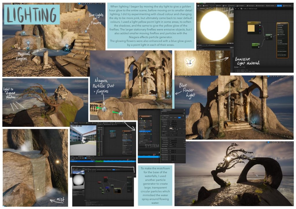This screenshot has height=209, width=296.
Task: Click the Base Color pin on the material output node
Action: click(278, 25)
